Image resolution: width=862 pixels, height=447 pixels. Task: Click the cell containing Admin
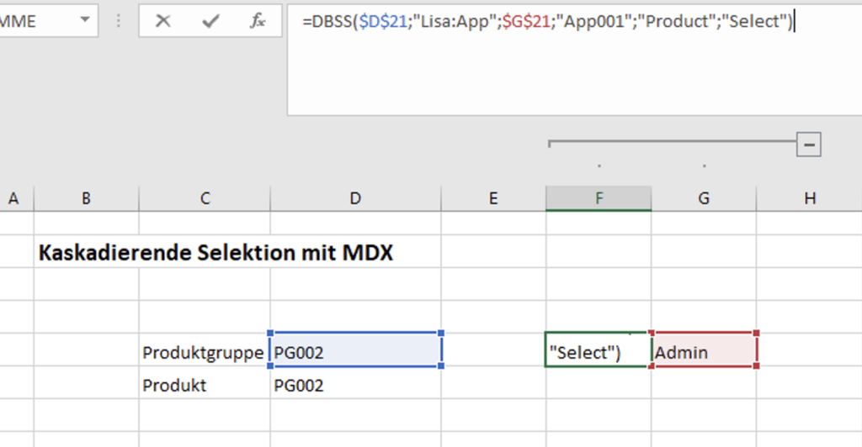[705, 353]
